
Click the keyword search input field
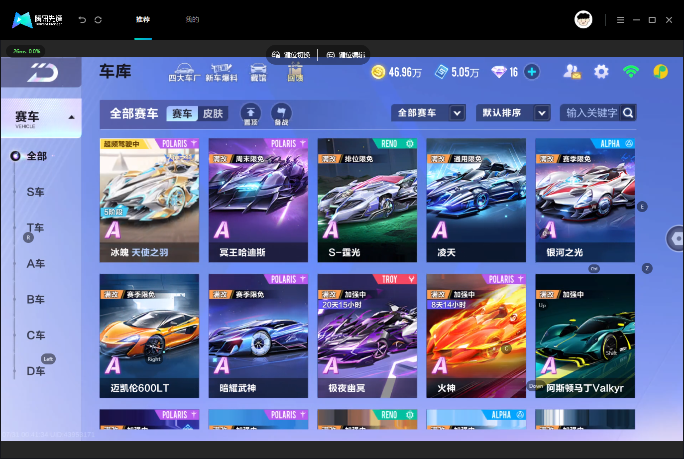pyautogui.click(x=590, y=113)
